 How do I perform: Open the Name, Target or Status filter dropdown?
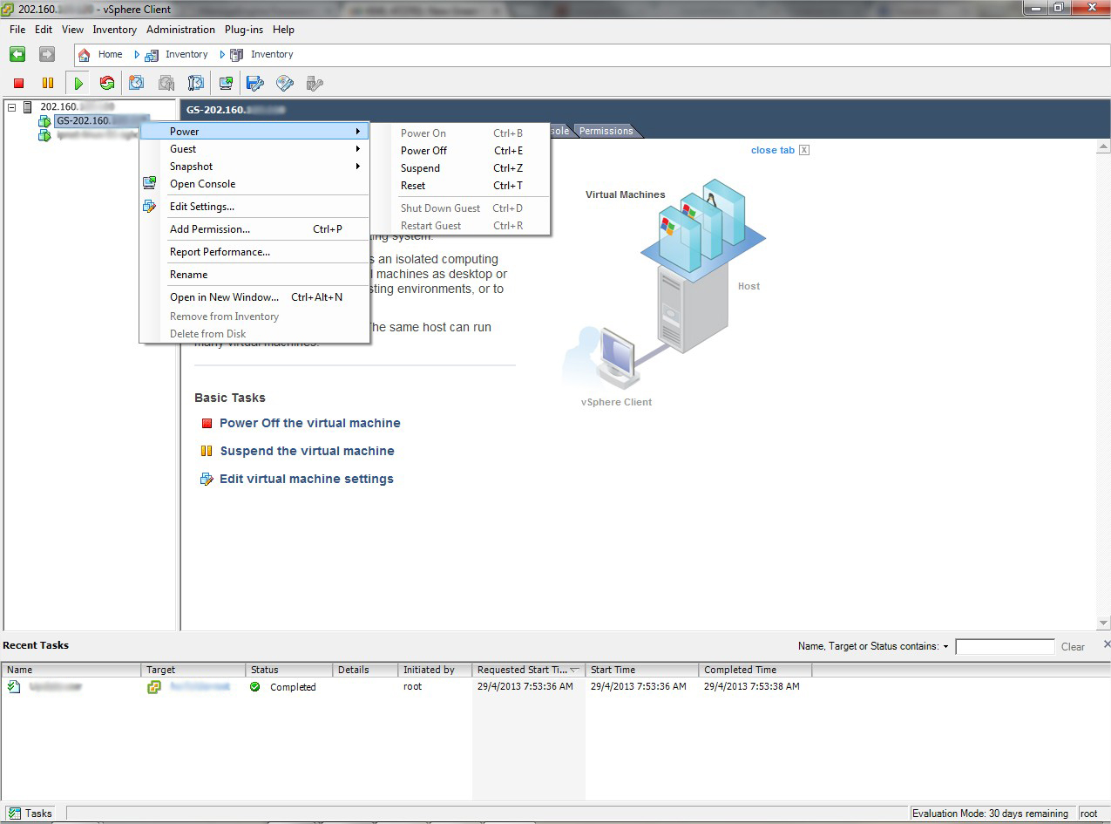(x=874, y=646)
